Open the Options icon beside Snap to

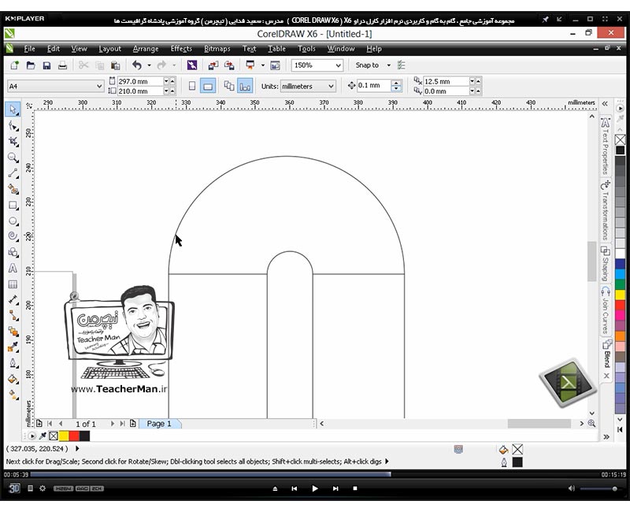pos(401,65)
